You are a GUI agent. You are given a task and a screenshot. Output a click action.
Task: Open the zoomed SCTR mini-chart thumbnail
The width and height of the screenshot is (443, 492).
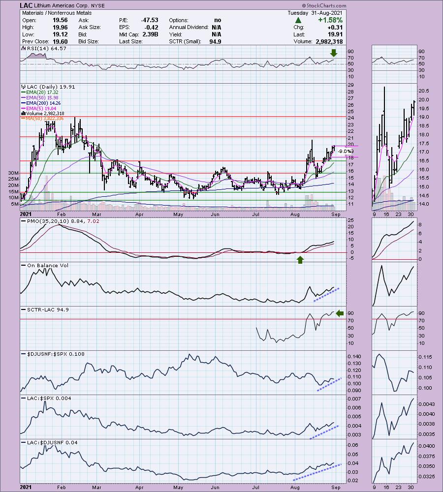pyautogui.click(x=394, y=329)
